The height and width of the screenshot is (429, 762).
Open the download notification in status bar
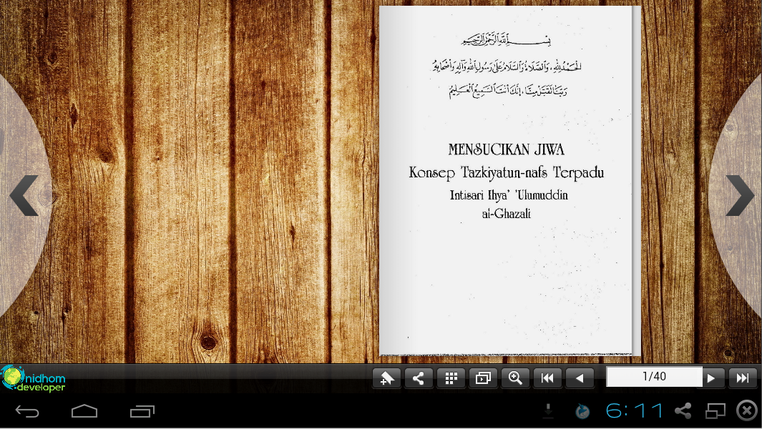548,411
